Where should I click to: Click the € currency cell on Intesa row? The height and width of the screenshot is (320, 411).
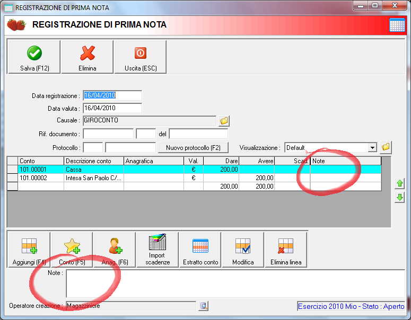194,178
